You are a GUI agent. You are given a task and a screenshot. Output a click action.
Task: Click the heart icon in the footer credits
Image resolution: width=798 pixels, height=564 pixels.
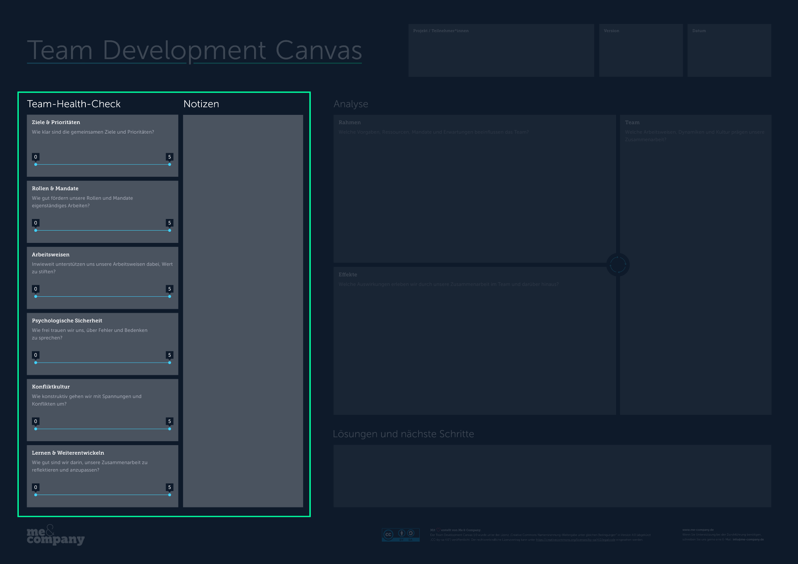(x=439, y=530)
